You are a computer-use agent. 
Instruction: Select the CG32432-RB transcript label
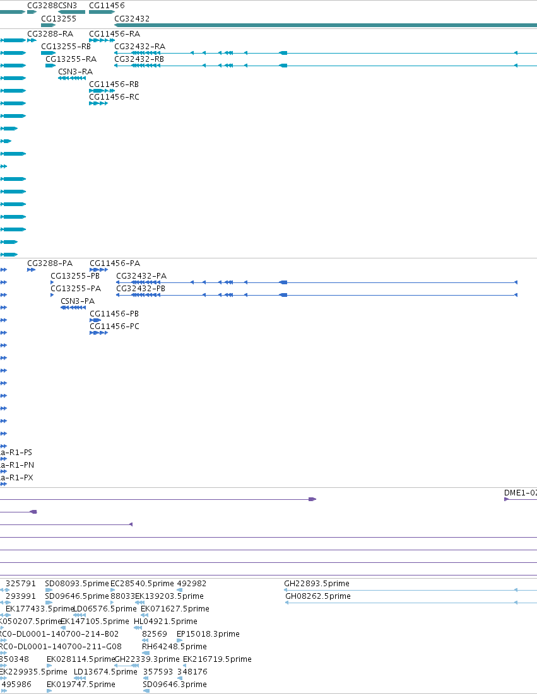coord(139,59)
